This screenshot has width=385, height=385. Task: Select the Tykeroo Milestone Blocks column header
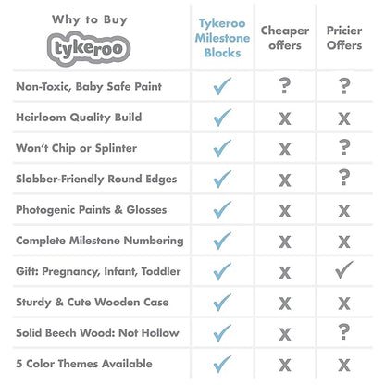[x=222, y=38]
